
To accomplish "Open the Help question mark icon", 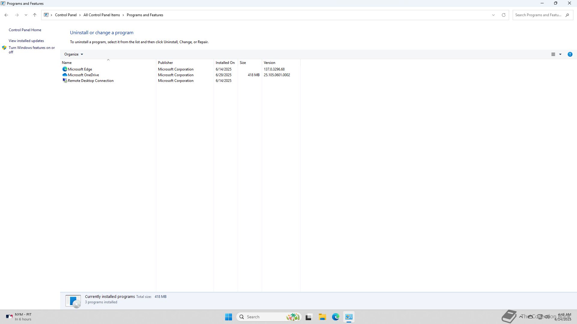I will (x=570, y=54).
